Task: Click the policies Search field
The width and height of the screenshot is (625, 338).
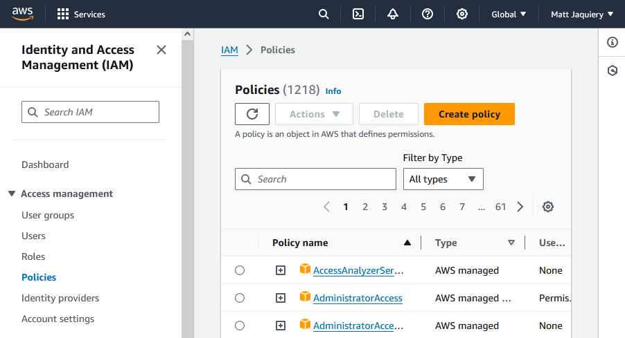Action: 316,179
